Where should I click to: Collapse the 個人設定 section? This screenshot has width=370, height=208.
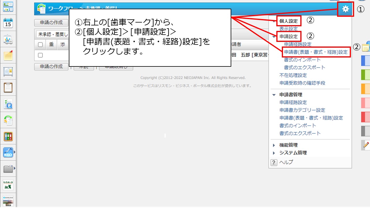(x=274, y=21)
